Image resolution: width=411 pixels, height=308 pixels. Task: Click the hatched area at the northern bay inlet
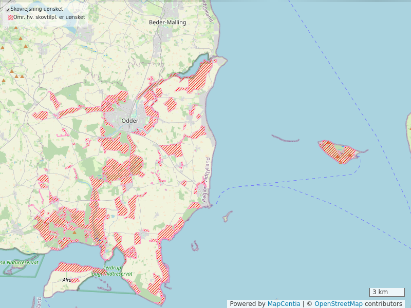coord(200,77)
